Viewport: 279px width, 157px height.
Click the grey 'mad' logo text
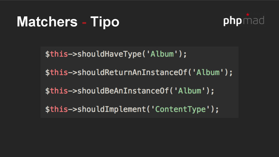(x=254, y=20)
